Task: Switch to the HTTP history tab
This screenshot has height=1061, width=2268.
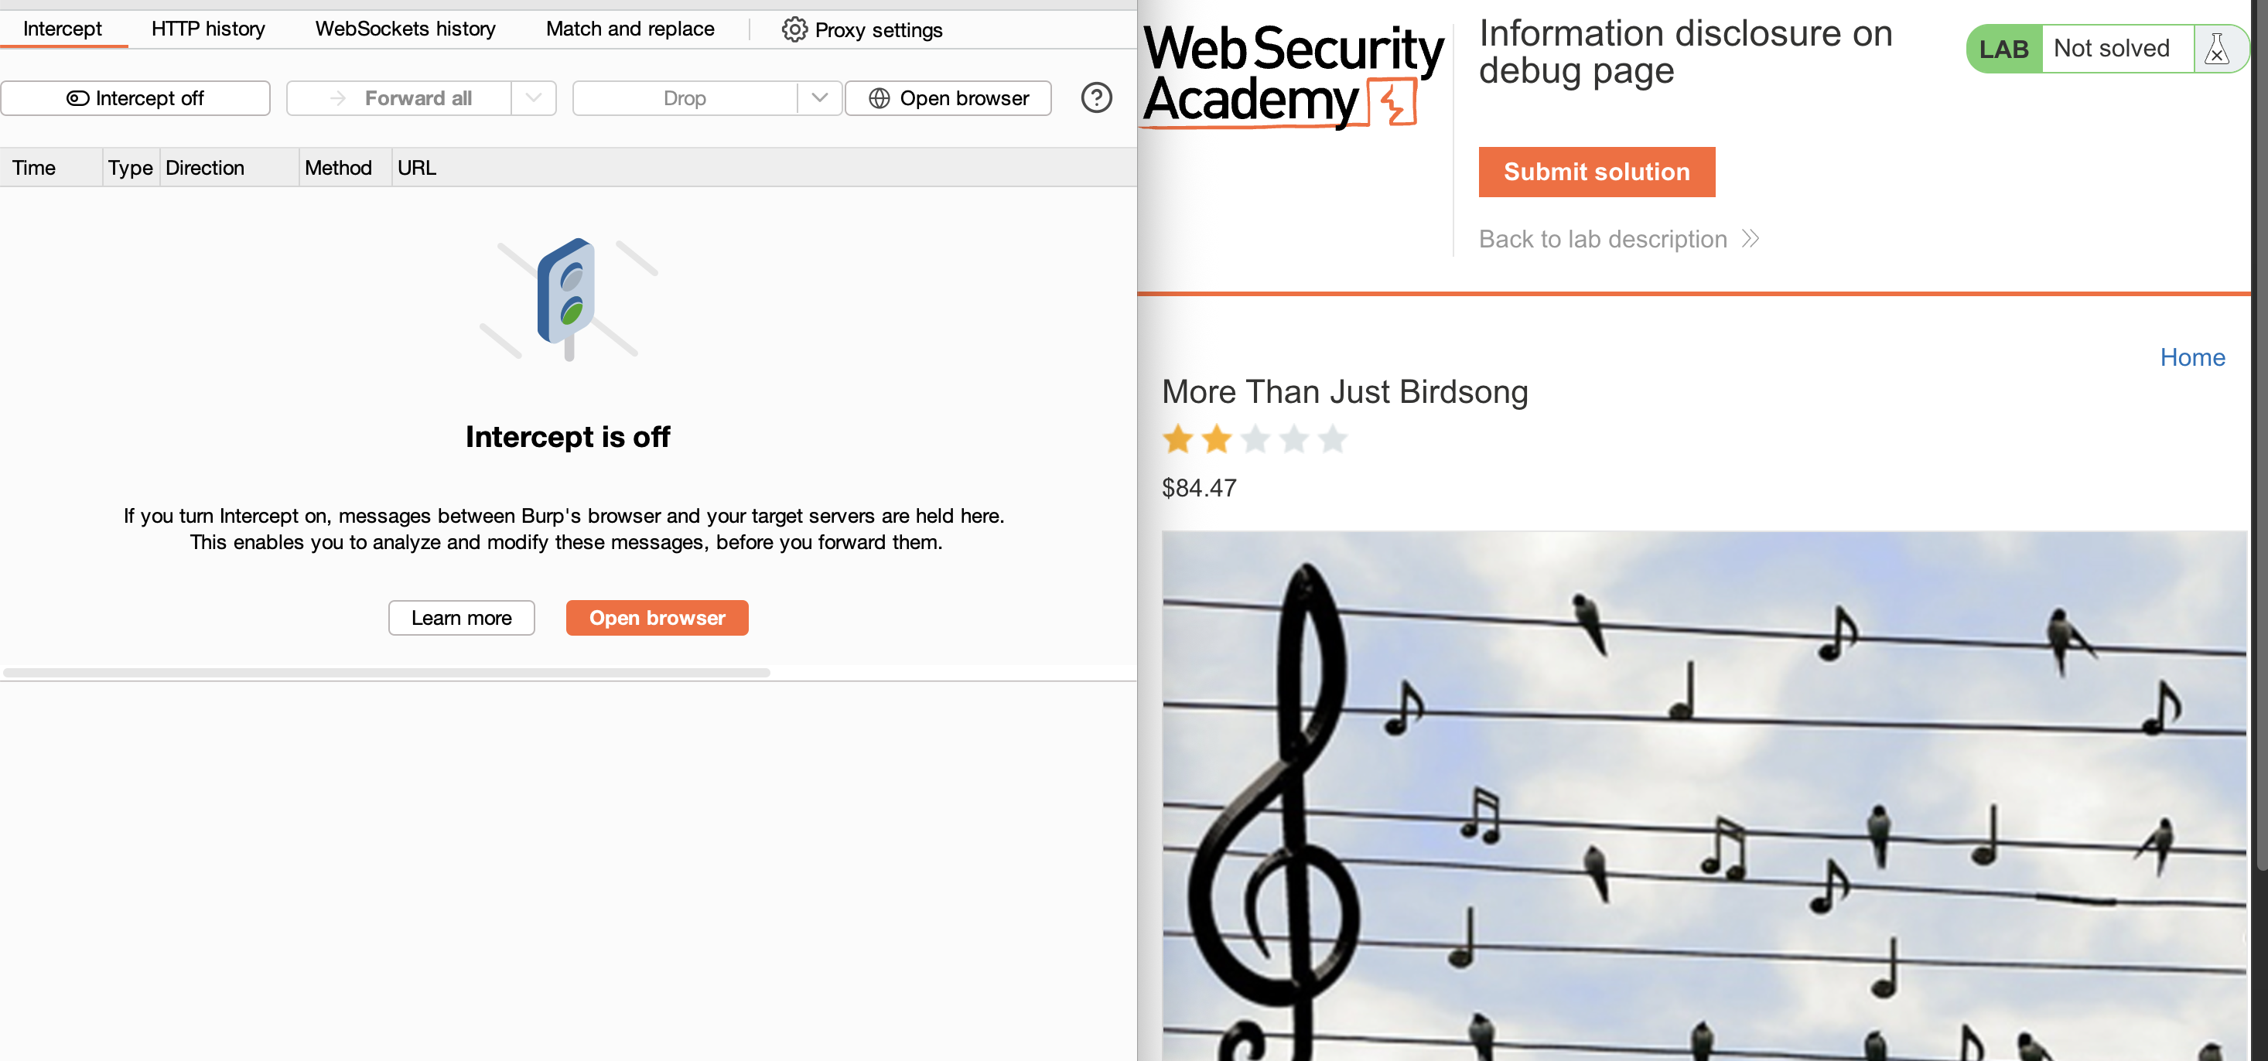Action: coord(208,29)
